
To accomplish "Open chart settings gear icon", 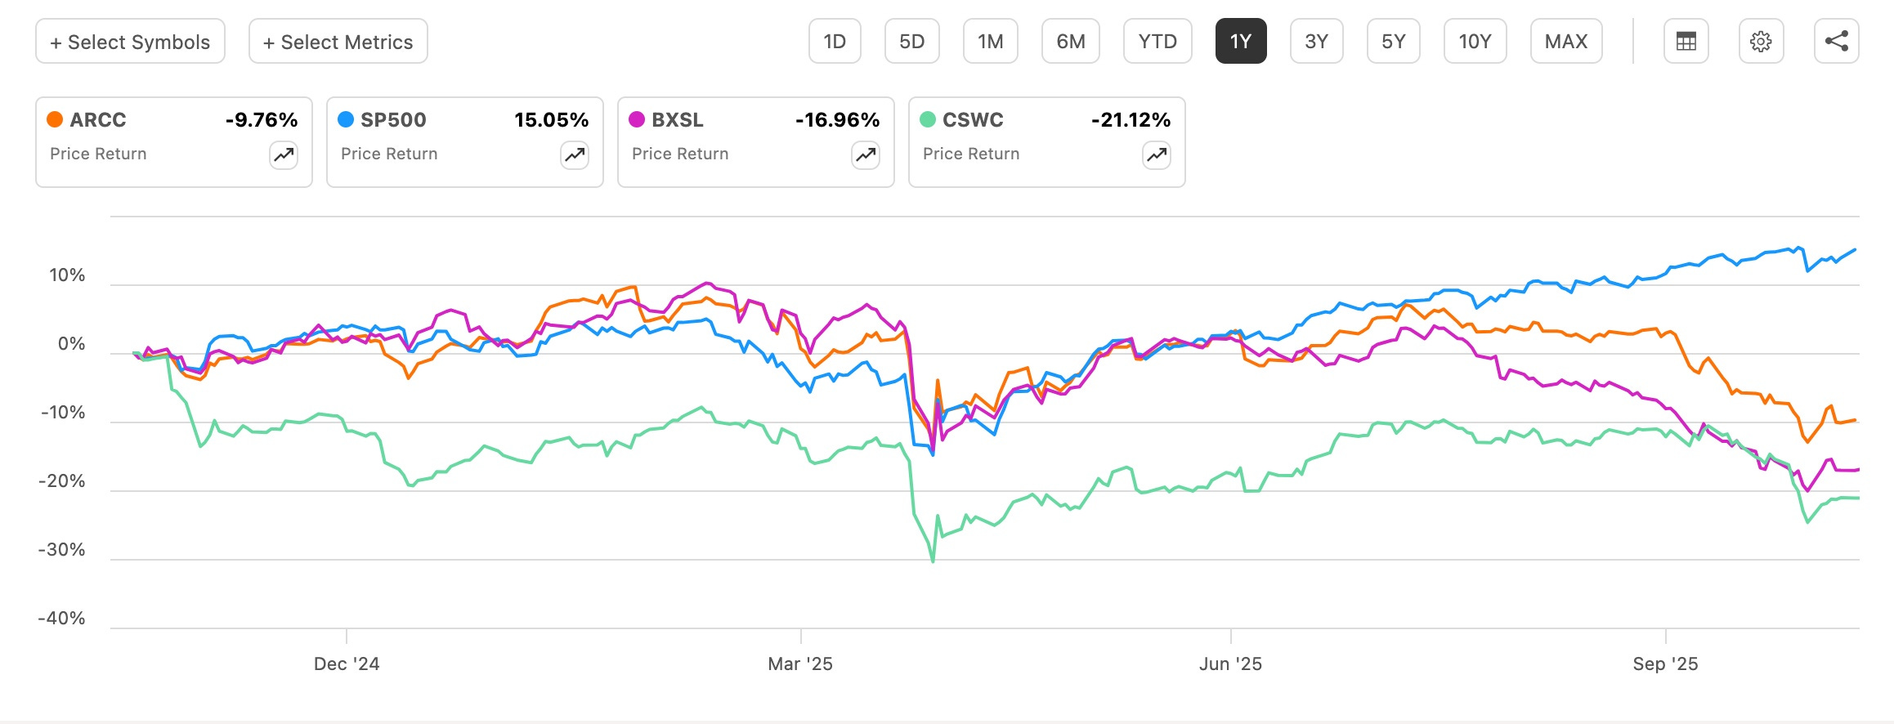I will point(1761,41).
